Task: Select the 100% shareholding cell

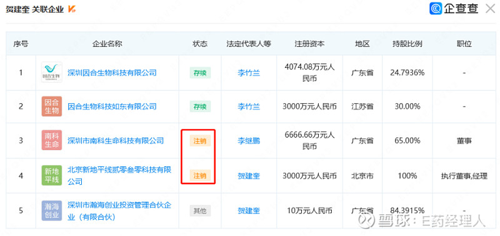Action: point(407,176)
